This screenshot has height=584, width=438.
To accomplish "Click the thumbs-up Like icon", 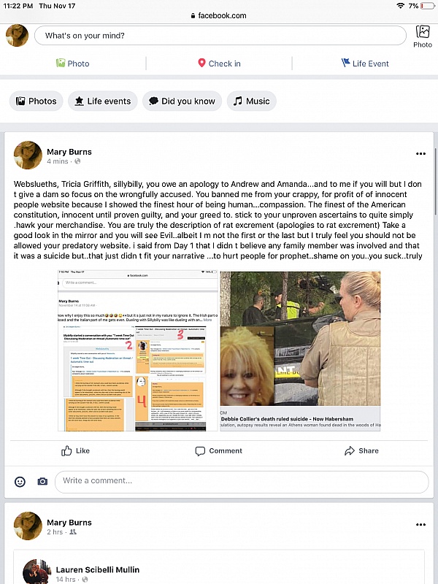I will (66, 450).
